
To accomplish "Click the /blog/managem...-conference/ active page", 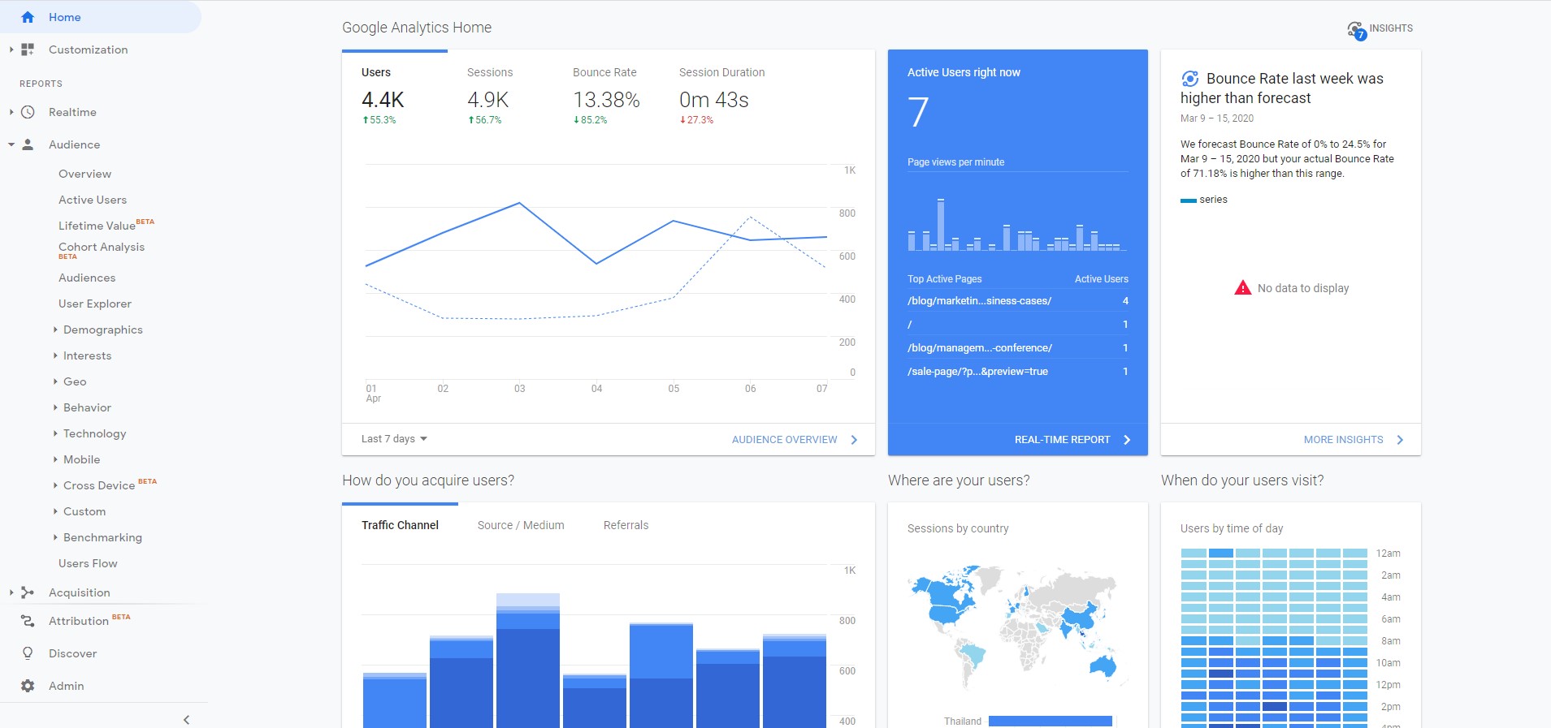I will click(x=979, y=348).
